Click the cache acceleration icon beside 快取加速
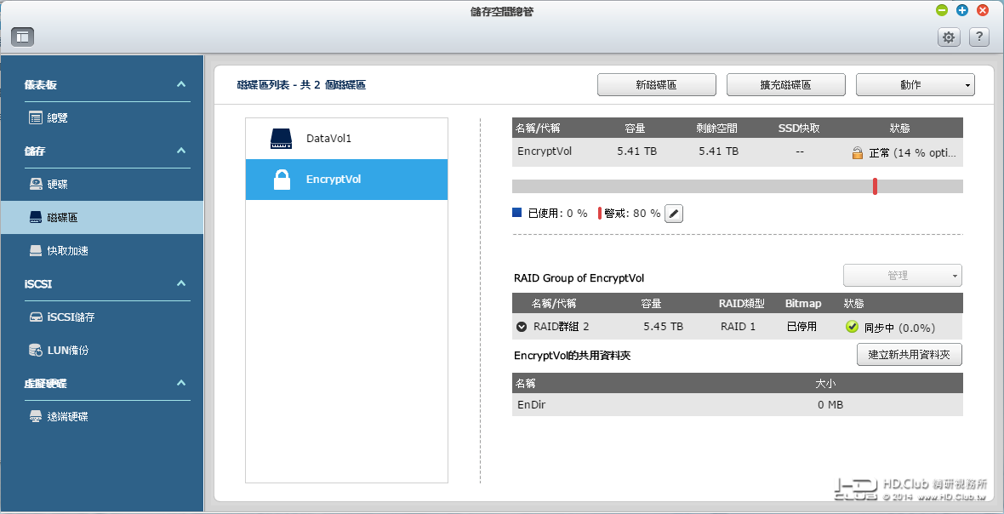The height and width of the screenshot is (514, 1004). point(36,251)
